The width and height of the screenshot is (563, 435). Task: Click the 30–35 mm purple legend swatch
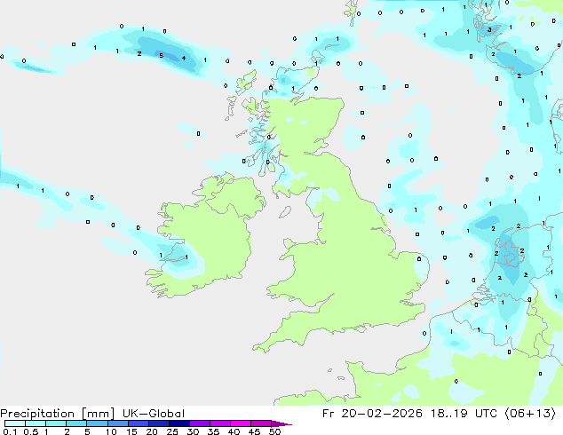click(x=199, y=423)
